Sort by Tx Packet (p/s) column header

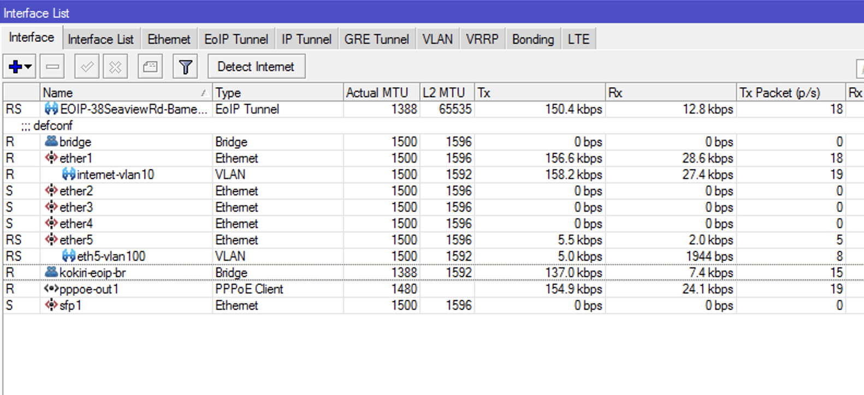coord(790,93)
